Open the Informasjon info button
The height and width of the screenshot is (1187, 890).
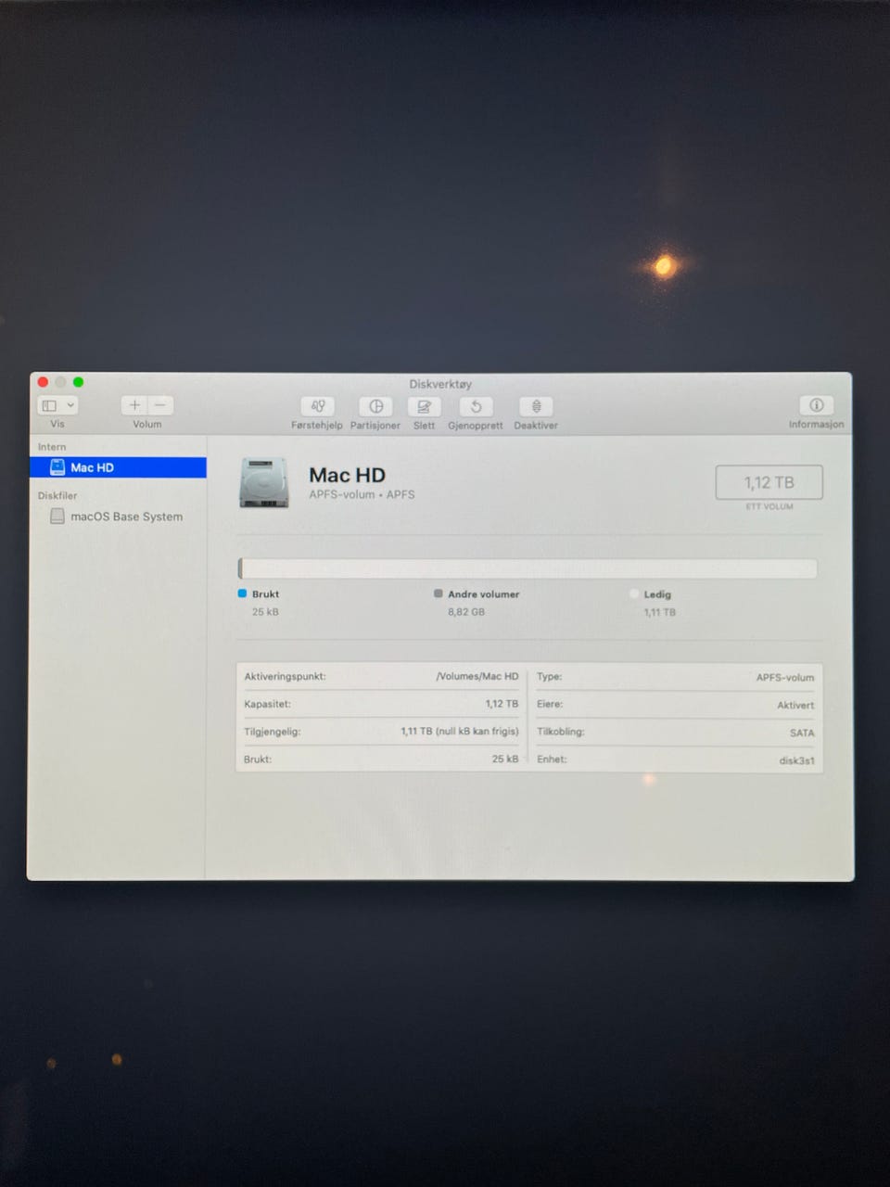pos(816,405)
